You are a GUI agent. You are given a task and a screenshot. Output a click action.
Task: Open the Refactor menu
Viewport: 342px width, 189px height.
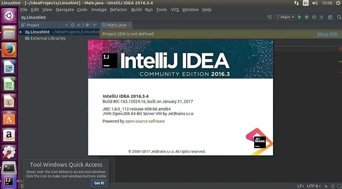(x=119, y=10)
